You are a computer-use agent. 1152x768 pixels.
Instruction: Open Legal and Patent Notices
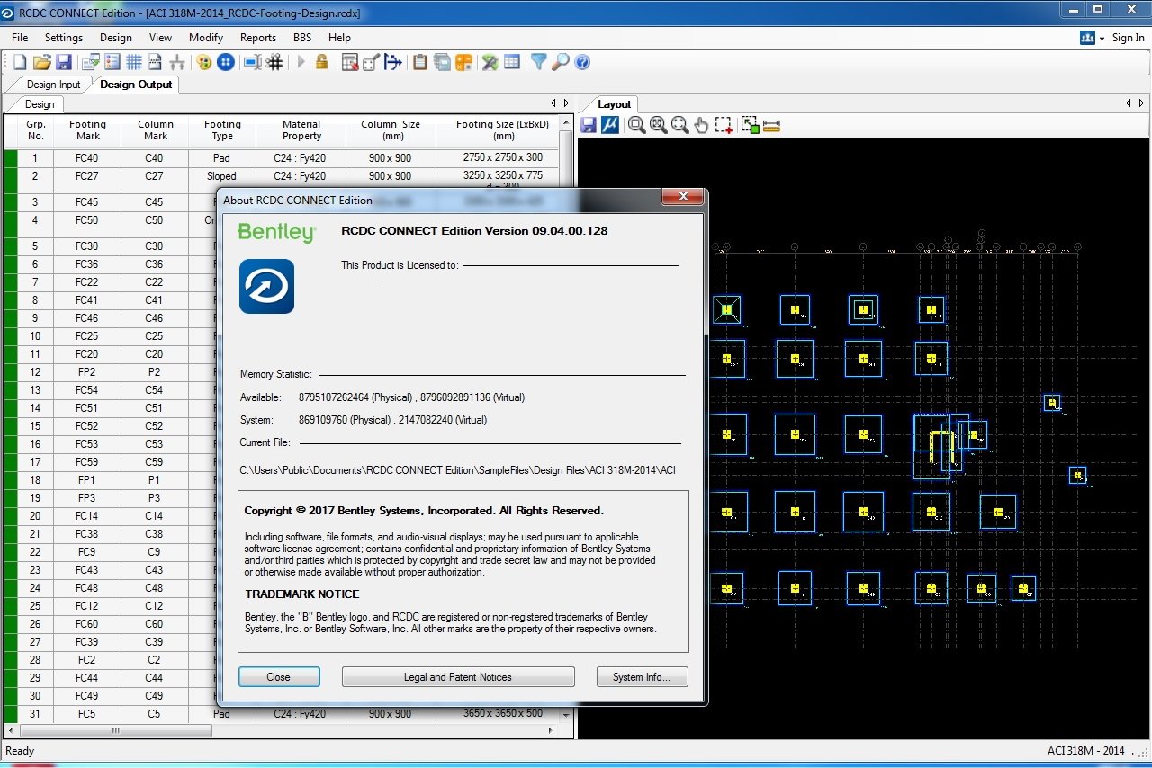[458, 677]
